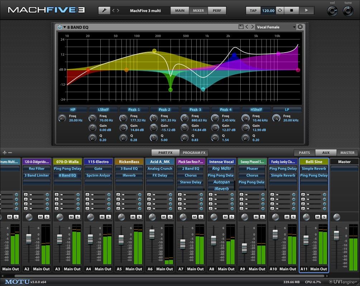This screenshot has height=286, width=360.
Task: Open the Phaser effect on Sweep Phased channel
Action: pos(252,168)
